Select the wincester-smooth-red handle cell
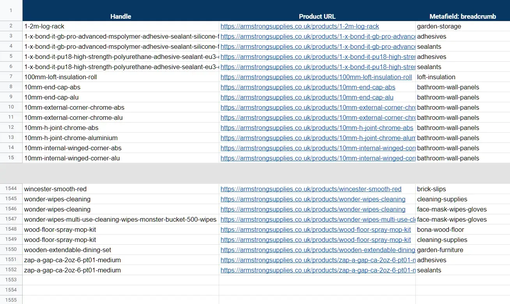510x304 pixels. click(120, 189)
